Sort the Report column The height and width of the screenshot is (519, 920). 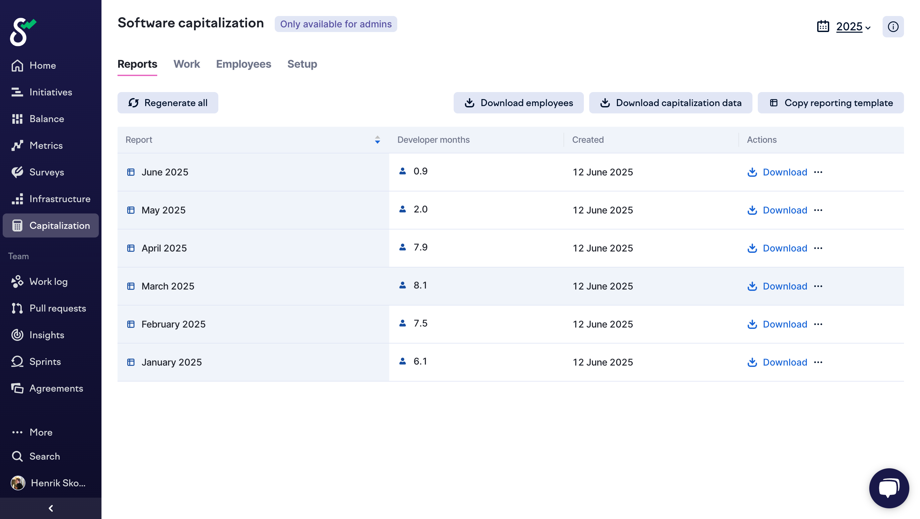(377, 140)
